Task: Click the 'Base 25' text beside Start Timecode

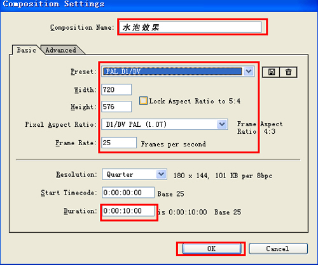Action: (x=170, y=194)
